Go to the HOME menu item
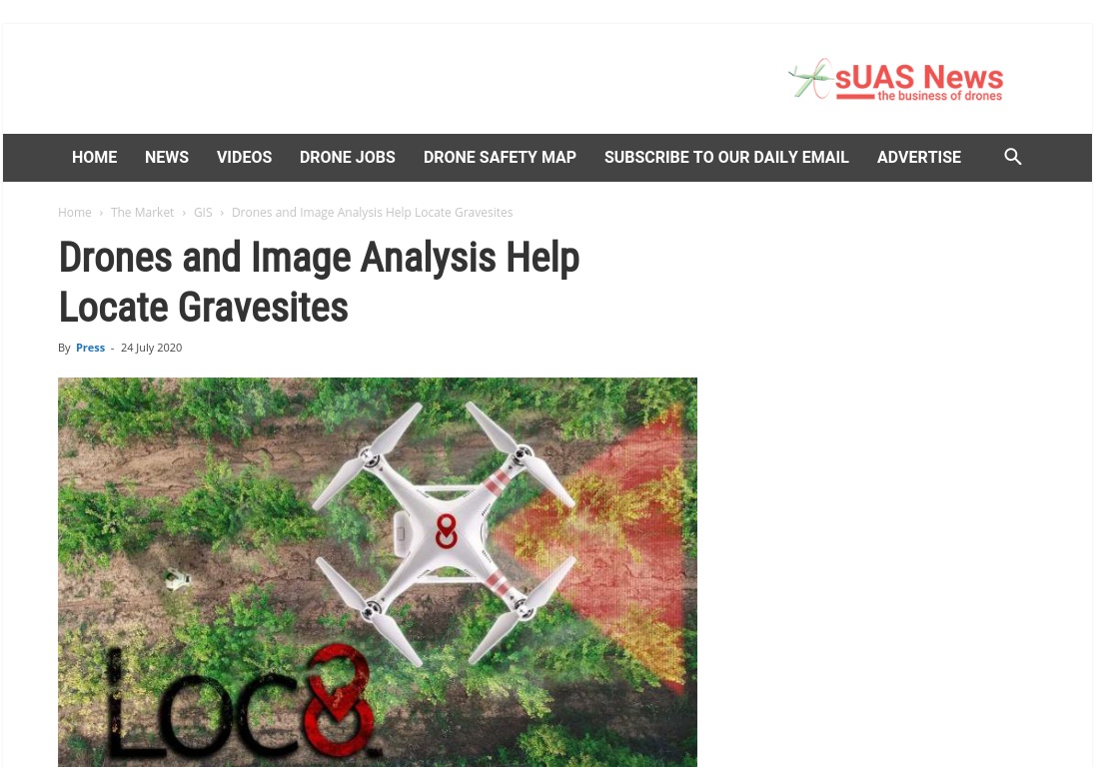Image resolution: width=1095 pixels, height=767 pixels. point(94,158)
